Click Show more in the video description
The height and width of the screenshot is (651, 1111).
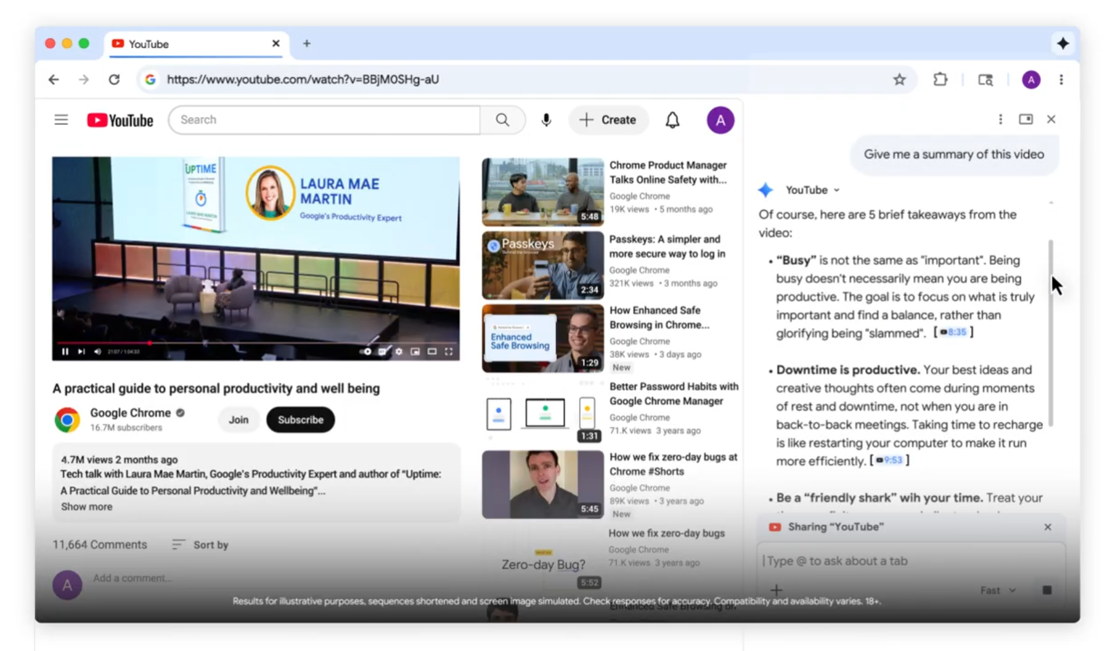(x=86, y=506)
